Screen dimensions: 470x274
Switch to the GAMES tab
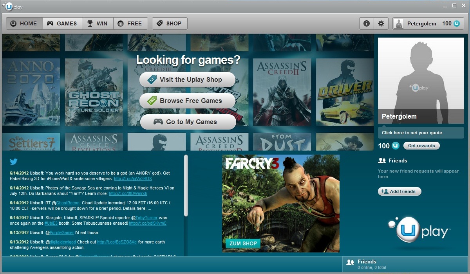pyautogui.click(x=63, y=23)
